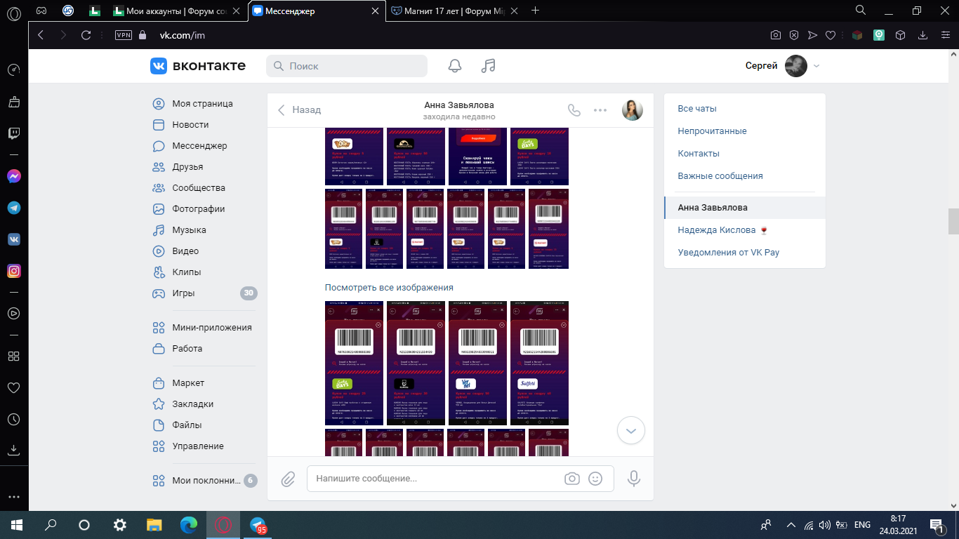Open chat actions three-dots menu
Screen dimensions: 959x539
(x=600, y=110)
